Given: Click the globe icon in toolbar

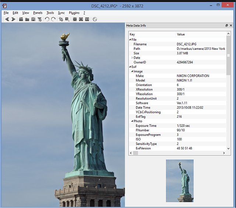Looking at the screenshot, I should [95, 19].
